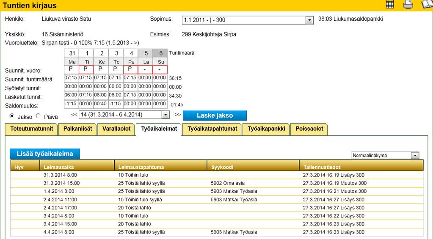433x239 pixels.
Task: Switch to the Palkanlisät tab
Action: pyautogui.click(x=77, y=129)
